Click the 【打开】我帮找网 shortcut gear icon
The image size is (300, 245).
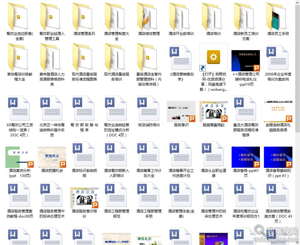click(x=214, y=57)
